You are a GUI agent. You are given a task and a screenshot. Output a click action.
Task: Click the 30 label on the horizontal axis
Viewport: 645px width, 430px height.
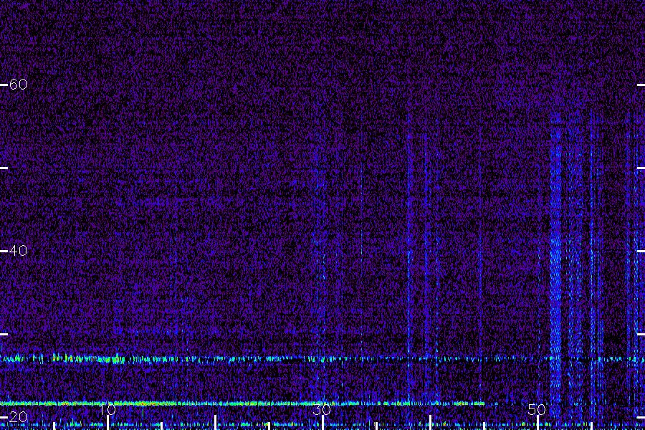click(x=322, y=409)
